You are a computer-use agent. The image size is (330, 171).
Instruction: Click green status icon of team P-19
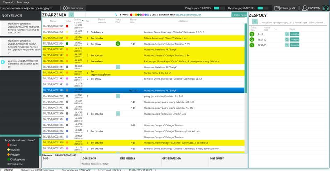tap(252, 34)
